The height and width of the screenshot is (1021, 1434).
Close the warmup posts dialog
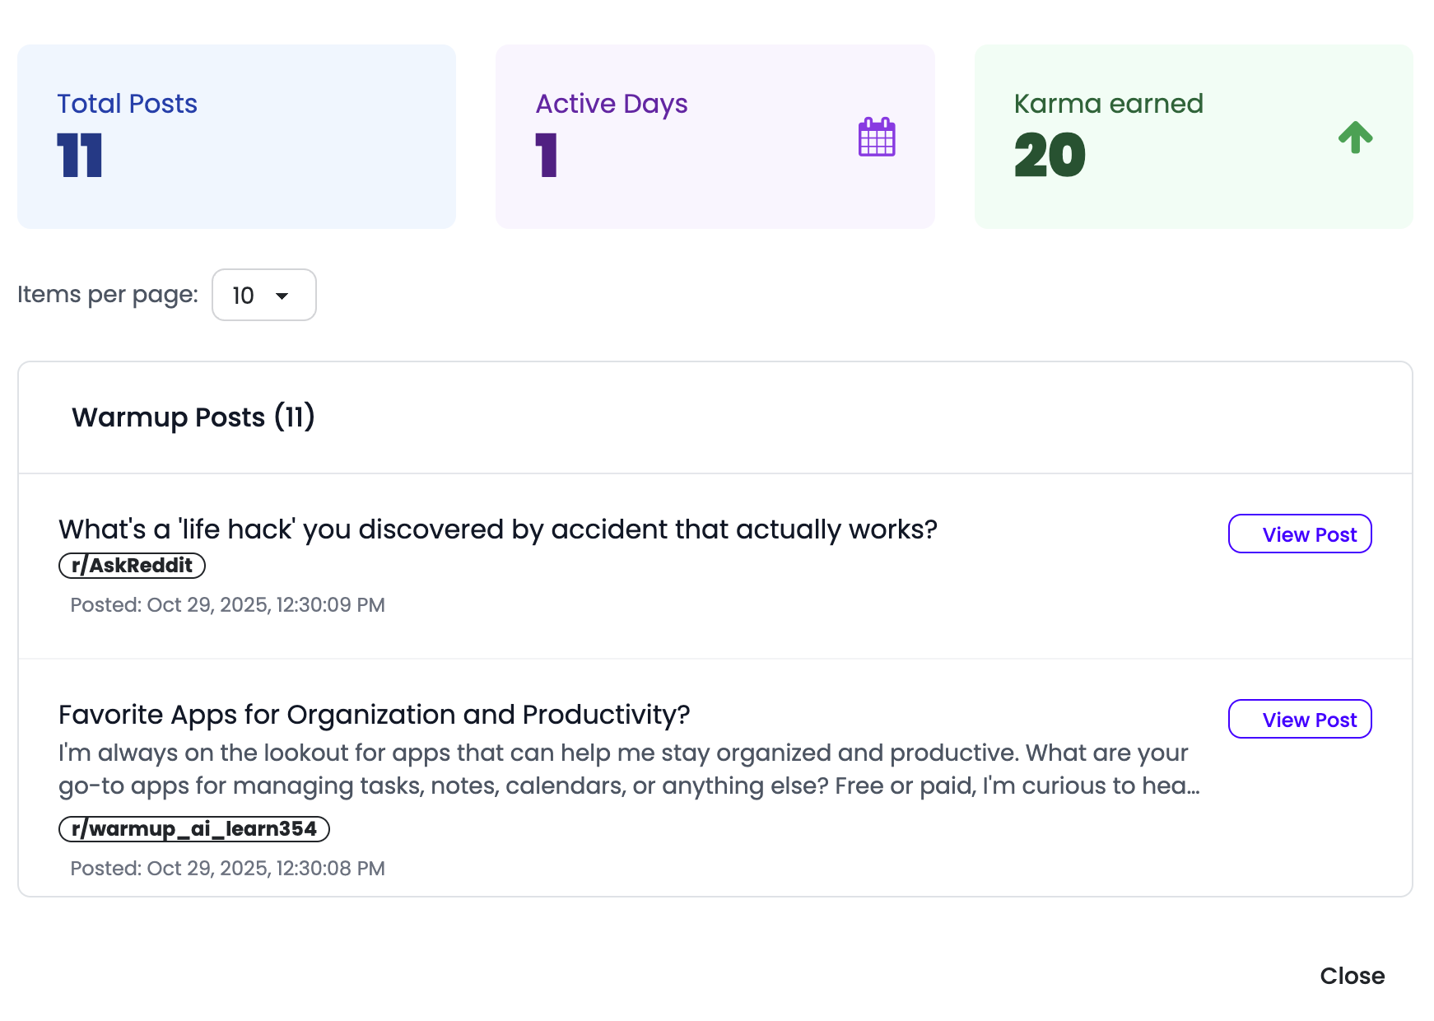[1351, 976]
